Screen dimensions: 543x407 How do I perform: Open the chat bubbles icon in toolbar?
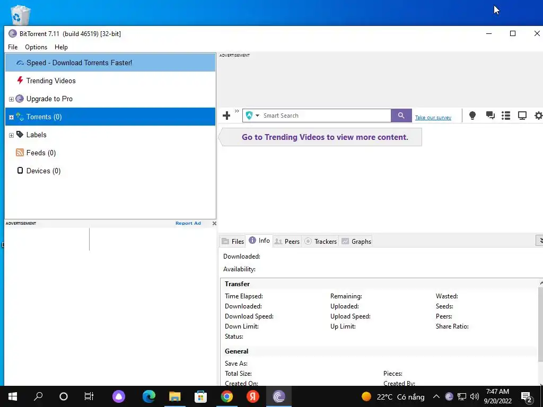(490, 115)
